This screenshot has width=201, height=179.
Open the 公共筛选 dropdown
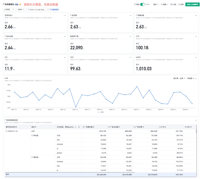pos(9,10)
